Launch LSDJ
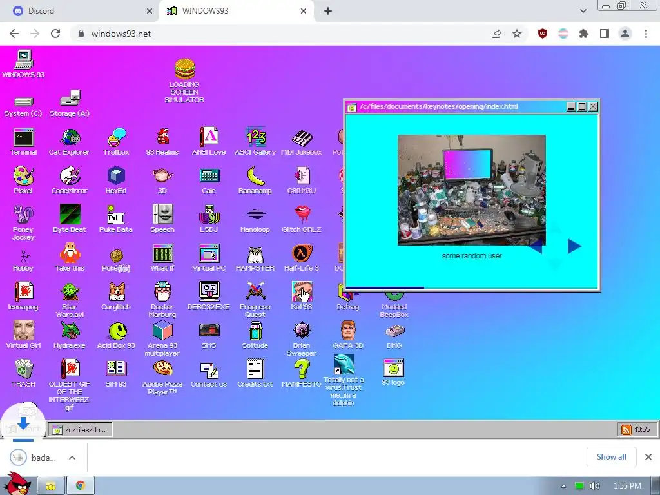 (209, 214)
